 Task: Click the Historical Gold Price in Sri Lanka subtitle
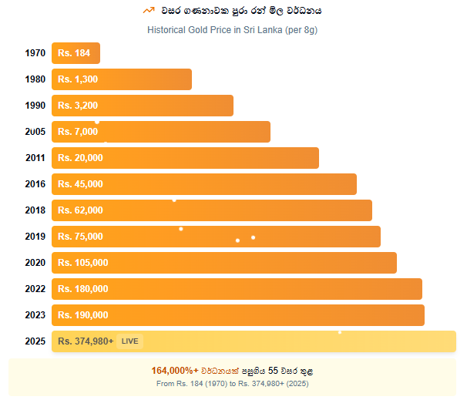pyautogui.click(x=233, y=30)
